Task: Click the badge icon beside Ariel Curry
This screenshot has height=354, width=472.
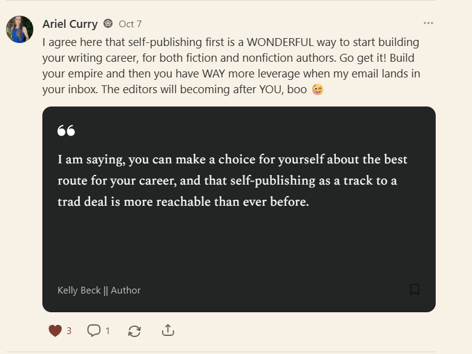Action: 108,24
